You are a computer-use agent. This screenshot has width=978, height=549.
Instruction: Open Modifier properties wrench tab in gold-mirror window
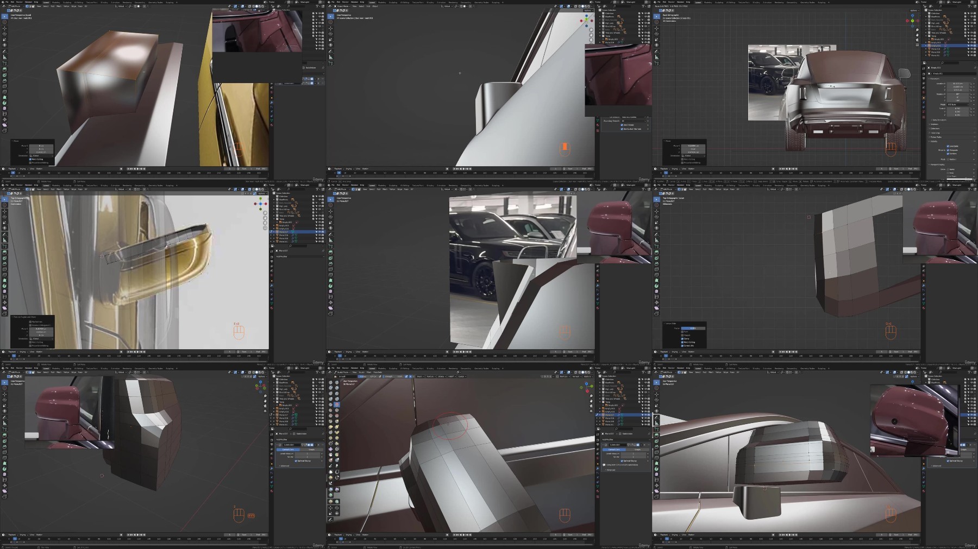tap(272, 286)
